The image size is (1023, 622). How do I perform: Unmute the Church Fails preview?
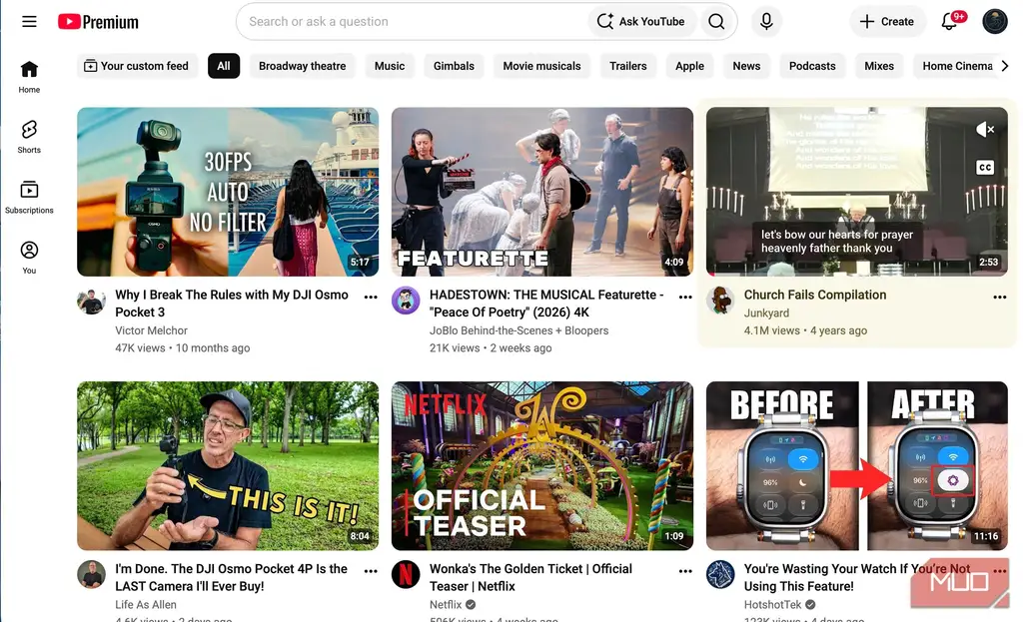coord(985,129)
